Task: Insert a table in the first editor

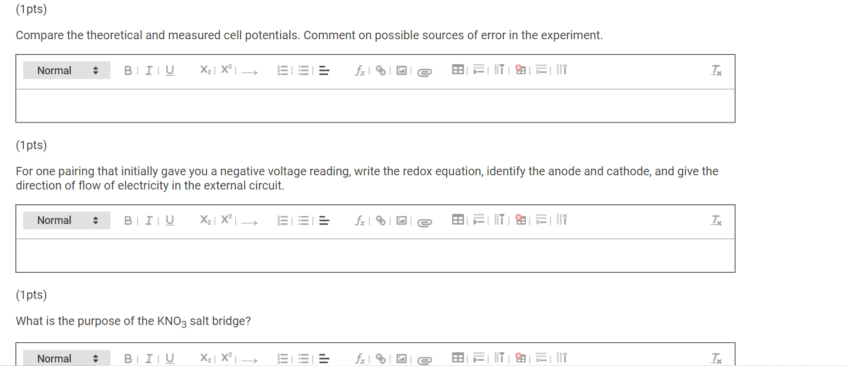Action: [458, 70]
